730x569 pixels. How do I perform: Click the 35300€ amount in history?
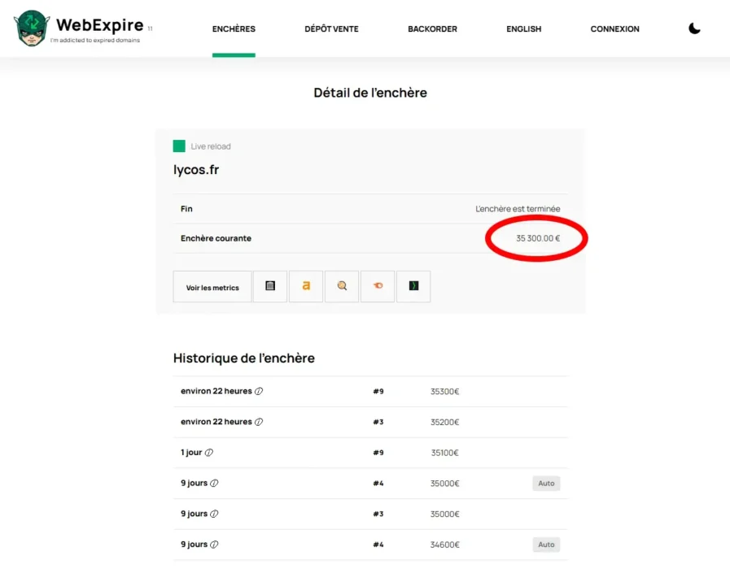point(444,392)
